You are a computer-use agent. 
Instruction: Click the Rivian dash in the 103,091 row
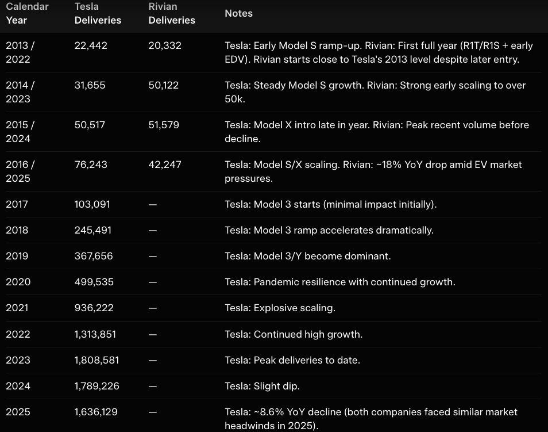coord(152,204)
